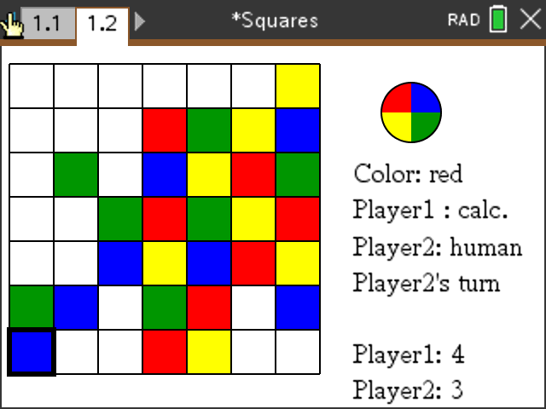
Task: Click the "Player1 : calc." setting text
Action: [x=419, y=210]
